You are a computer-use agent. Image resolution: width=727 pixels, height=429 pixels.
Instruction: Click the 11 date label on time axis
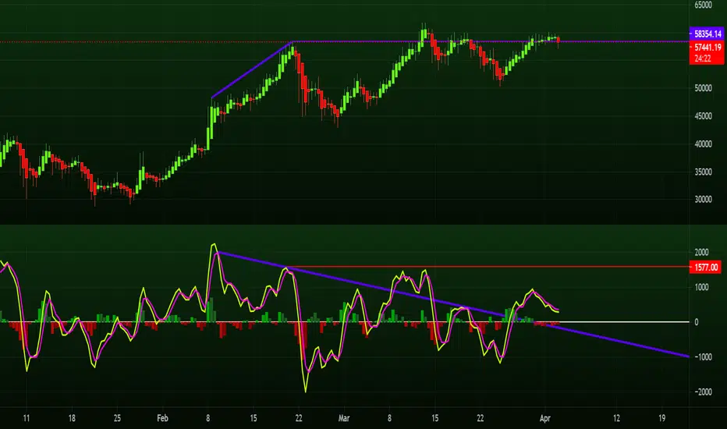(27, 418)
